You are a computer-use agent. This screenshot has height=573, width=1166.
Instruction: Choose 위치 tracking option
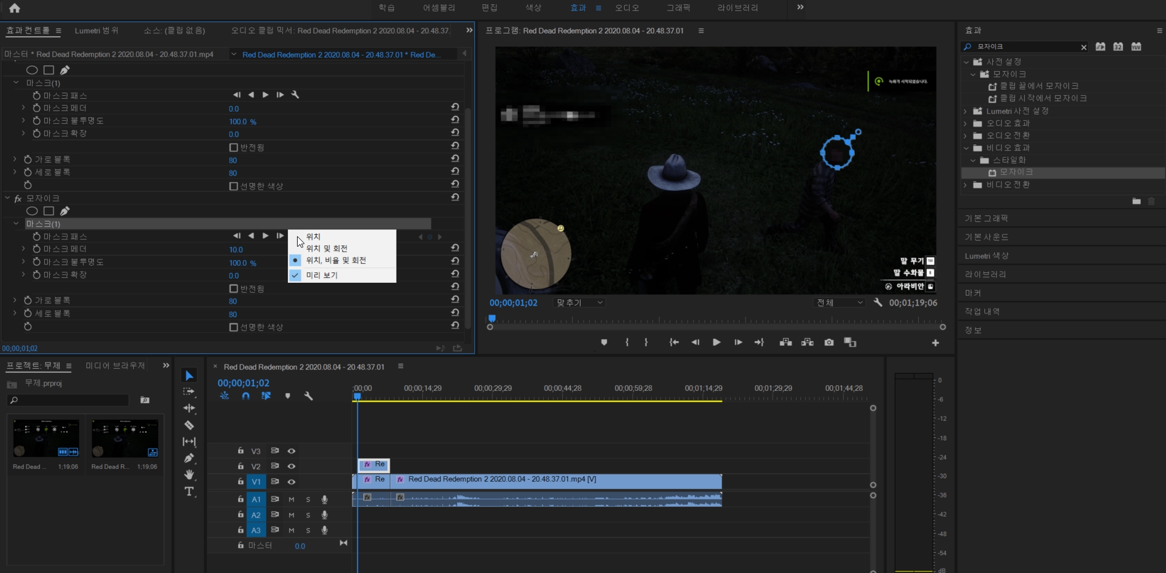(x=342, y=236)
